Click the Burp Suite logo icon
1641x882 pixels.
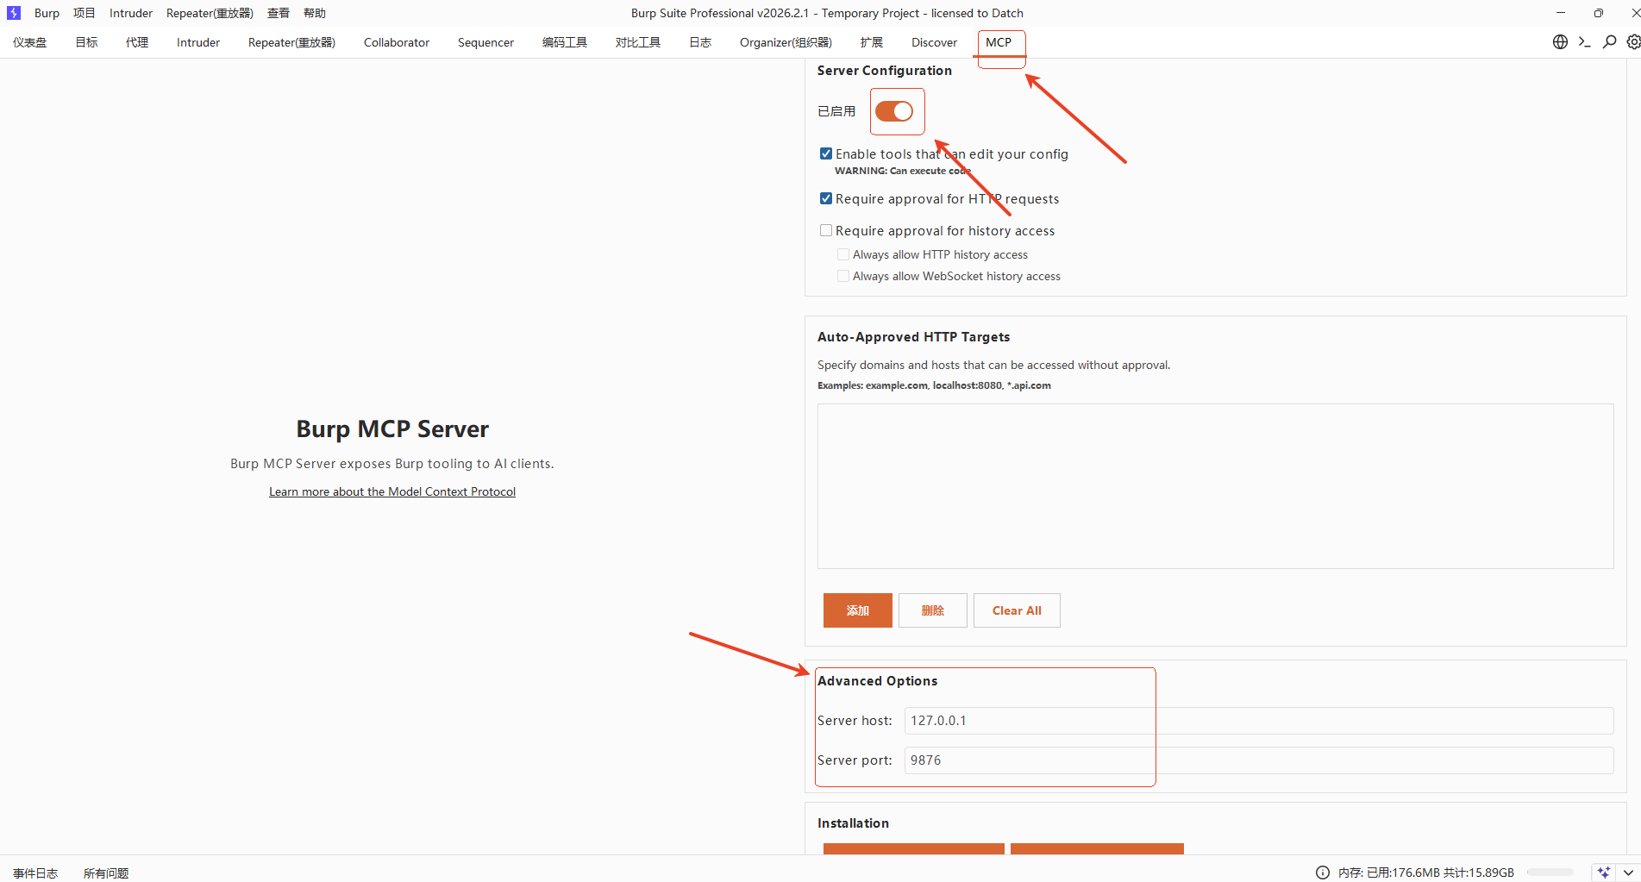tap(14, 13)
